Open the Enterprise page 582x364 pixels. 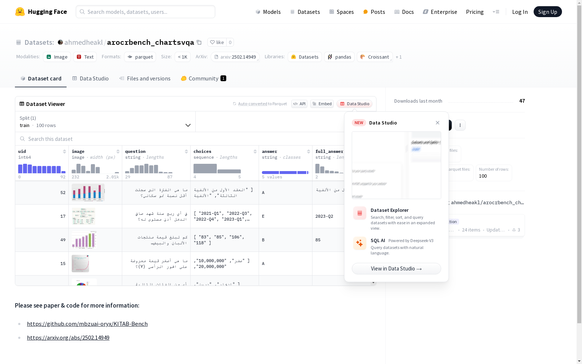(x=440, y=12)
